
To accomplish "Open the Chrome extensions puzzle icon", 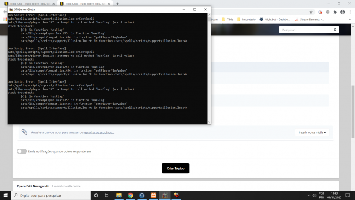I will coord(335,12).
